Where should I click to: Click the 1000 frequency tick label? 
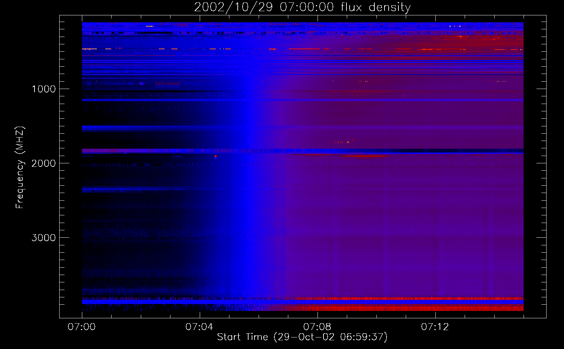click(44, 89)
